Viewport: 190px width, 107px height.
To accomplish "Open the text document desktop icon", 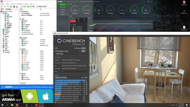I will [x=184, y=28].
